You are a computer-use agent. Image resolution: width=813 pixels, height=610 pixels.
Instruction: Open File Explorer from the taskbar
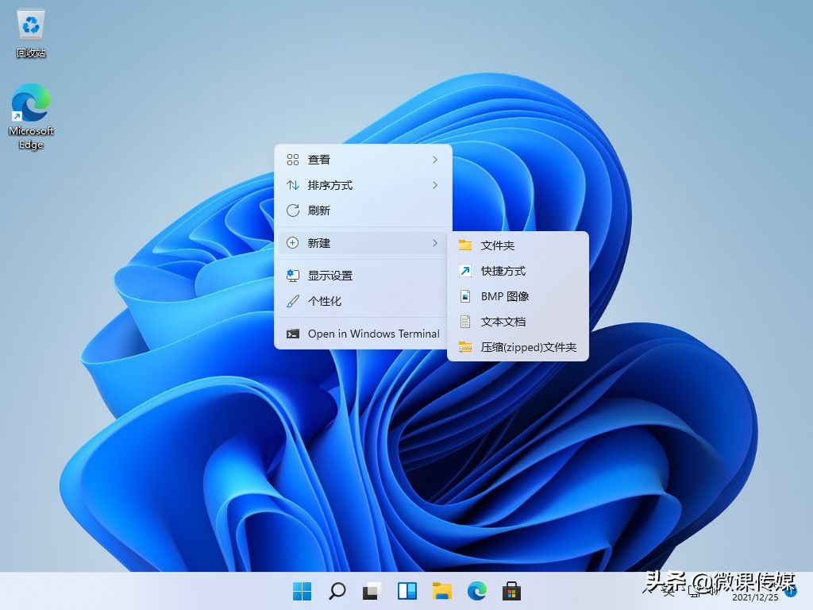coord(441,591)
